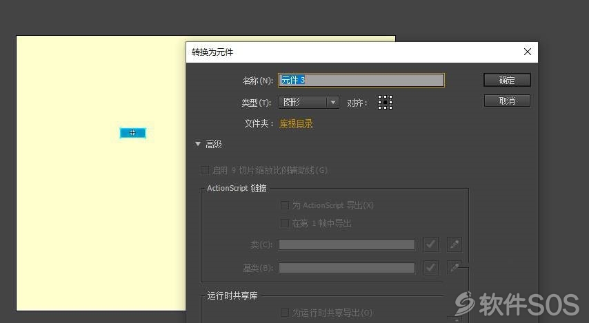Select the blue rectangle shape on stage

point(132,133)
